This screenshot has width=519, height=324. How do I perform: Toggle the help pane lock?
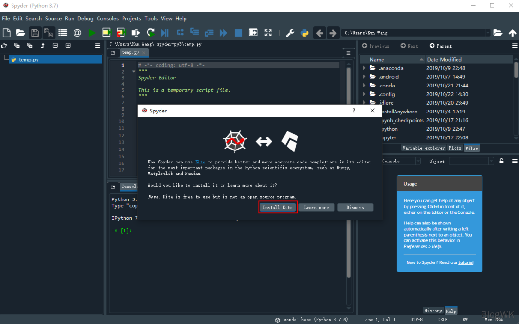point(501,161)
